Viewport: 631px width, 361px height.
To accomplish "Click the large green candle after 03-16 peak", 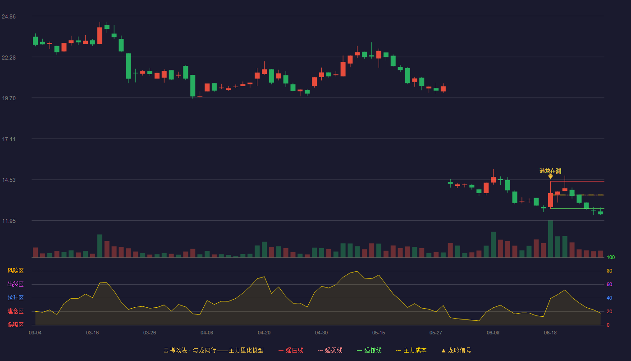I will [x=128, y=66].
